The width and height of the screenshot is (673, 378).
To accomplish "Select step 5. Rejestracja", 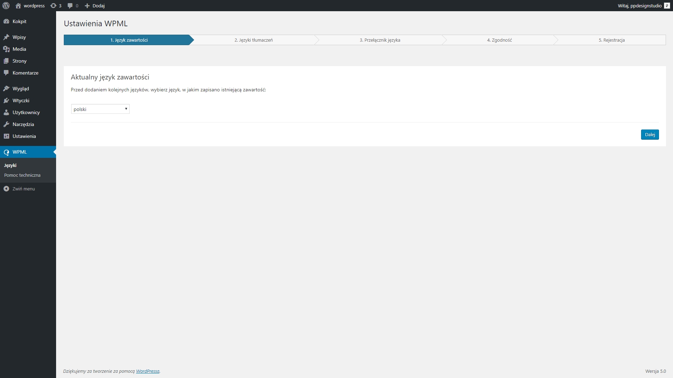I will (x=612, y=40).
